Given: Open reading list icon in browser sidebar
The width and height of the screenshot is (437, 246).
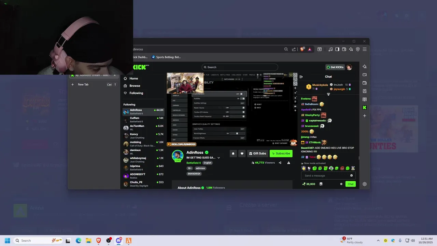Looking at the screenshot, I should point(365,99).
